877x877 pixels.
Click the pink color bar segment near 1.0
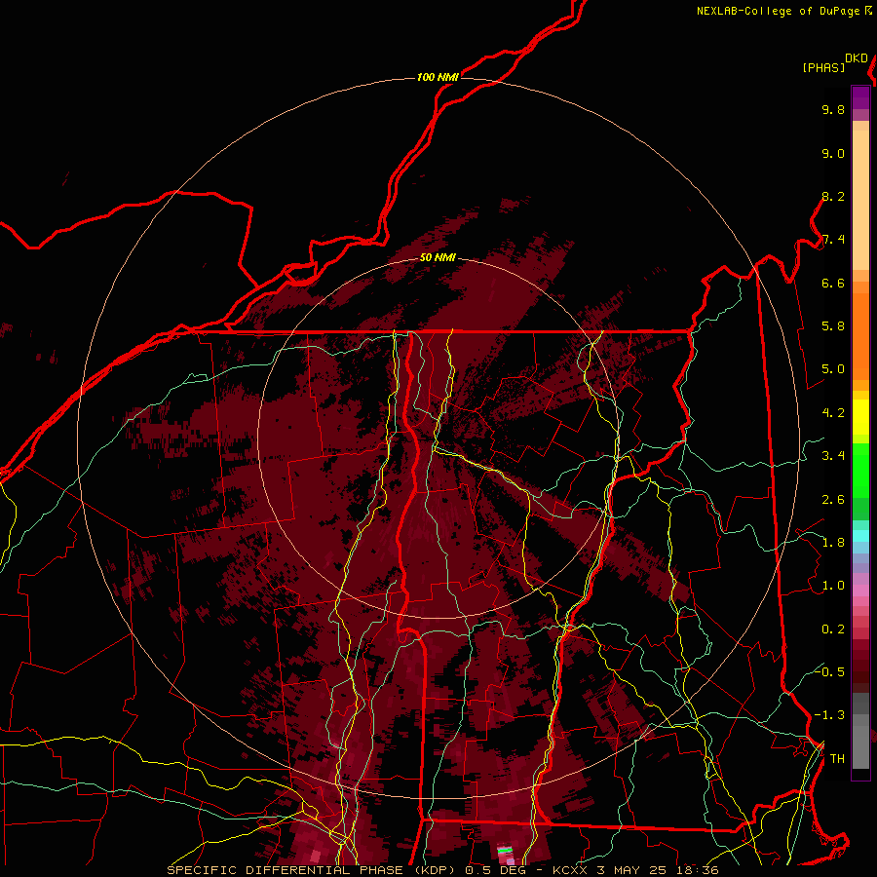pos(860,591)
